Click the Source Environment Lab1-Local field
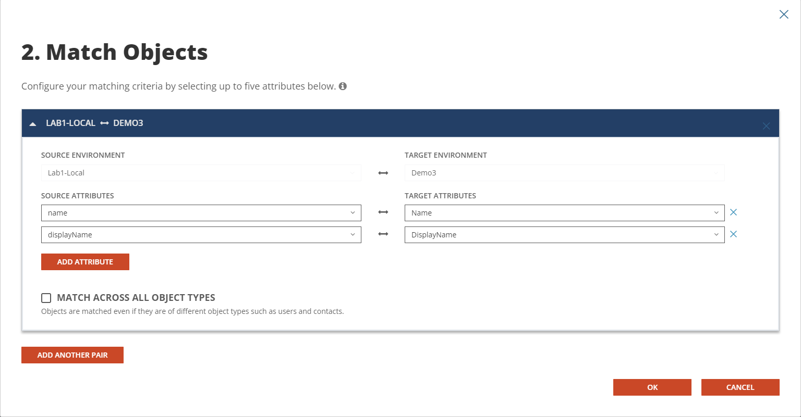This screenshot has width=801, height=417. [x=201, y=173]
